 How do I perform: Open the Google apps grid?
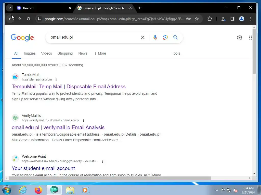tap(250, 38)
